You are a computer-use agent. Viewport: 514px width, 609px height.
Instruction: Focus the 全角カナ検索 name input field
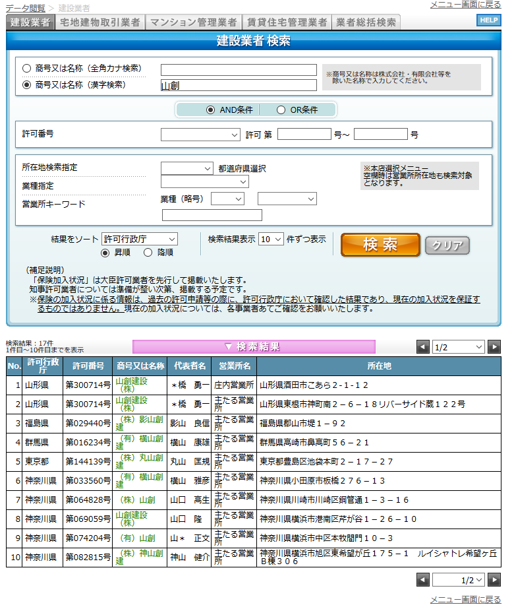pos(239,70)
